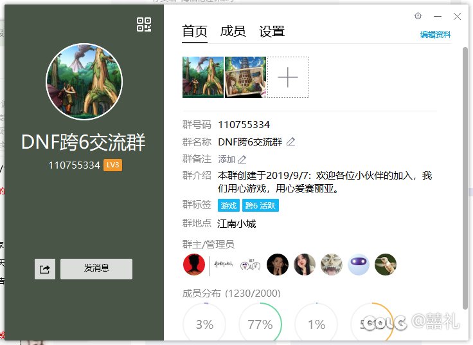
Task: Switch to the 首页 tab
Action: tap(195, 32)
